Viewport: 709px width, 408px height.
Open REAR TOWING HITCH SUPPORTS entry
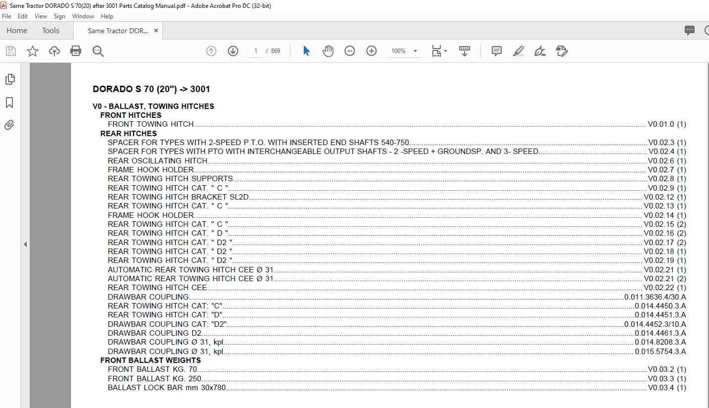pyautogui.click(x=171, y=179)
